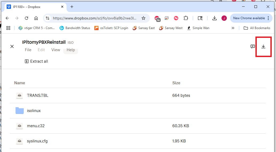The height and width of the screenshot is (152, 276).
Task: Expand hidden bookmarks overflow chevron
Action: point(233,28)
